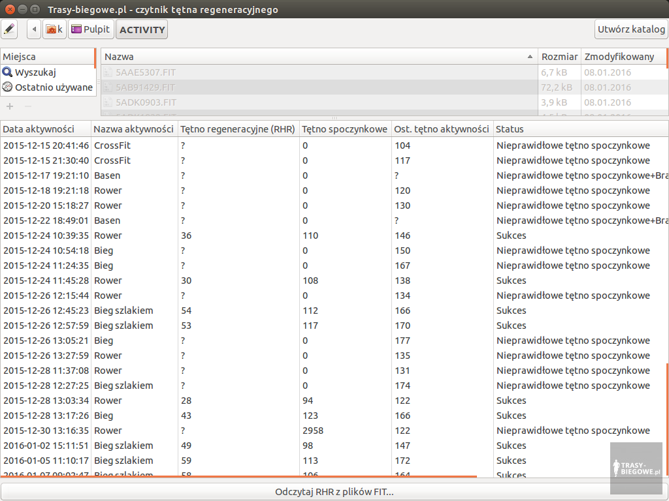669x501 pixels.
Task: Sort files by Zmodyfikowany column
Action: click(621, 57)
